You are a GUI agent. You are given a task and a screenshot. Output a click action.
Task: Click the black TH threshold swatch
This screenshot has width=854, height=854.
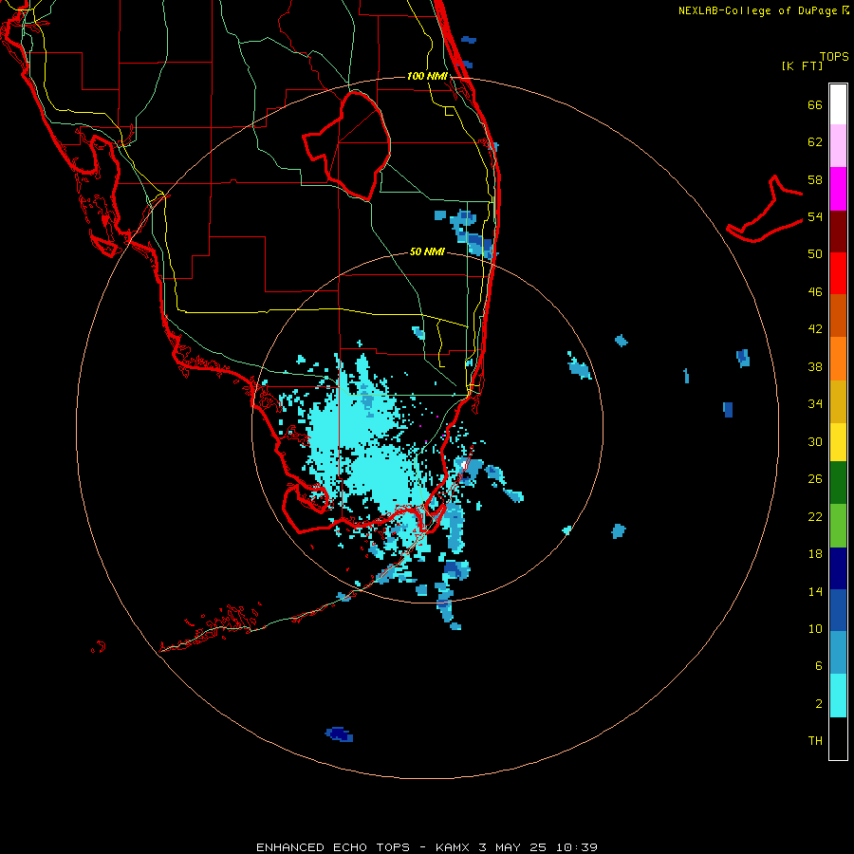838,738
